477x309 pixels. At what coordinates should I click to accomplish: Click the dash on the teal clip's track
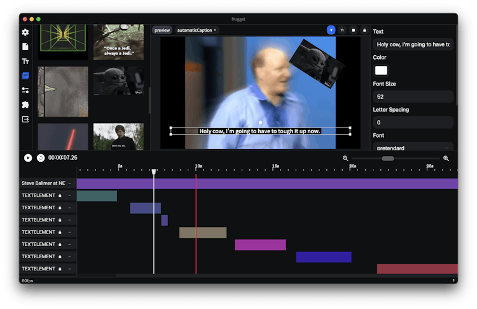coord(70,195)
